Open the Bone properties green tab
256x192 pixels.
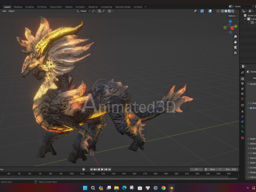242,132
